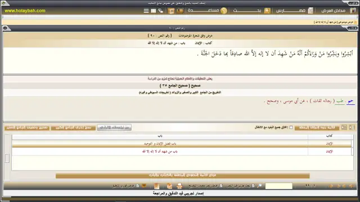The height and width of the screenshot is (202, 360).
Task: Click the index pages icon beside فهارس
Action: pos(310,11)
